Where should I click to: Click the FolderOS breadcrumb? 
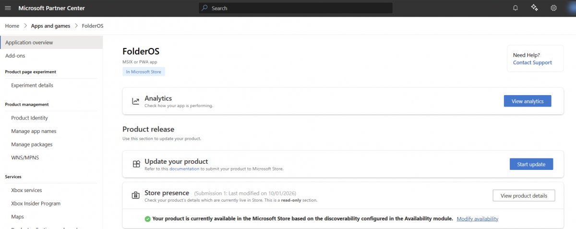click(x=93, y=26)
